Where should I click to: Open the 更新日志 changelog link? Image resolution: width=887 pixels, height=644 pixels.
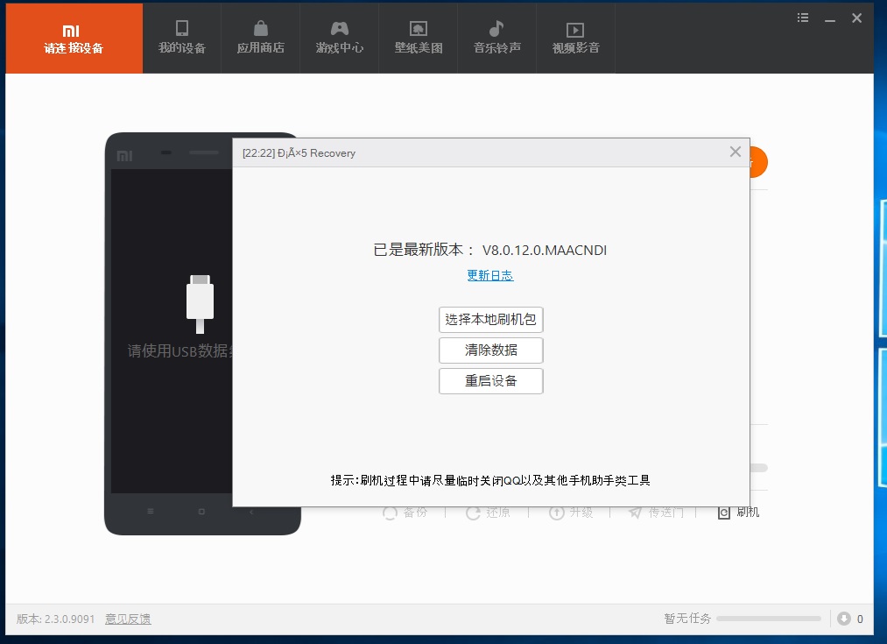pos(489,275)
